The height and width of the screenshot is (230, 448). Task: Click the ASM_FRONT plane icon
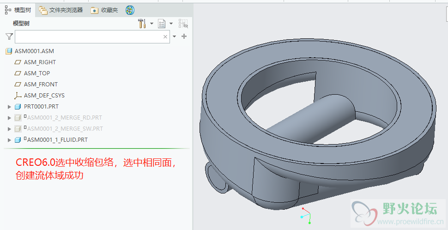click(18, 84)
